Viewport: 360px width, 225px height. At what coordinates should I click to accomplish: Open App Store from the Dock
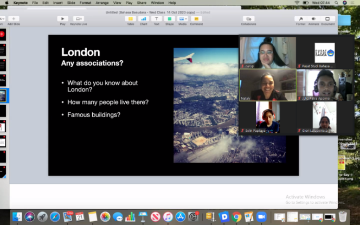(x=181, y=217)
